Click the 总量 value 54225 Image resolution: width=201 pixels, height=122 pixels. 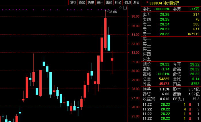(164, 79)
